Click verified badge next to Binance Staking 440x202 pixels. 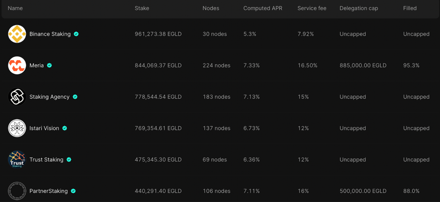[x=76, y=34]
